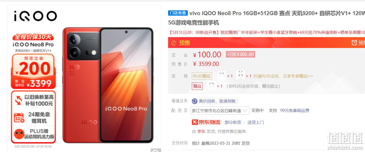Click the 可抵¥300.00 deposit tag
365x152 pixels.
point(240,54)
